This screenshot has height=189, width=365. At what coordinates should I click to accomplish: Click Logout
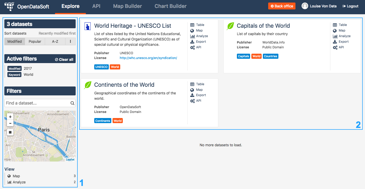click(x=350, y=6)
